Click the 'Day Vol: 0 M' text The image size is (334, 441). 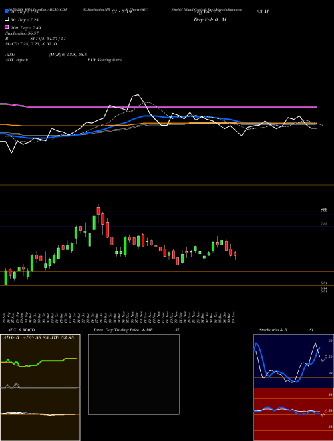tap(210, 19)
